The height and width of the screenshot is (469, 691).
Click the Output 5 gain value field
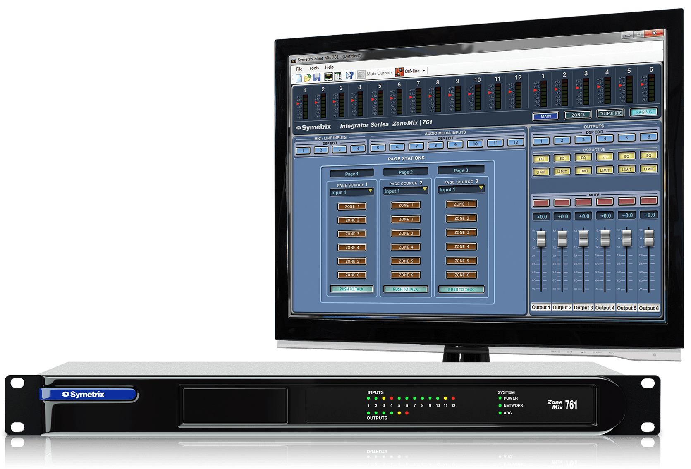coord(627,215)
